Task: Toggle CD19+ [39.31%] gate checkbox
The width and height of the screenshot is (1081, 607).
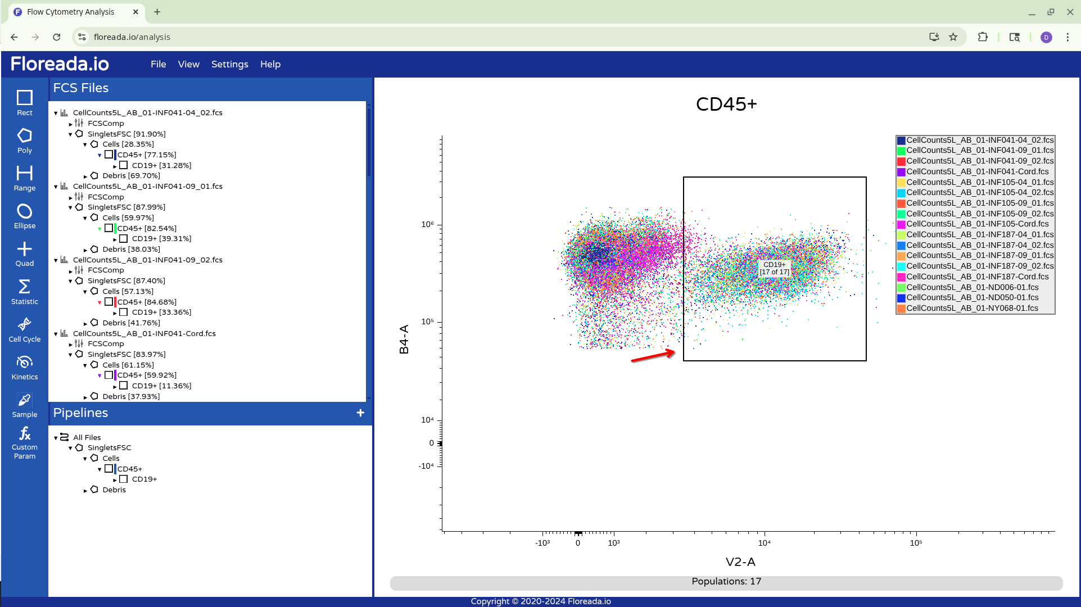Action: coord(124,238)
